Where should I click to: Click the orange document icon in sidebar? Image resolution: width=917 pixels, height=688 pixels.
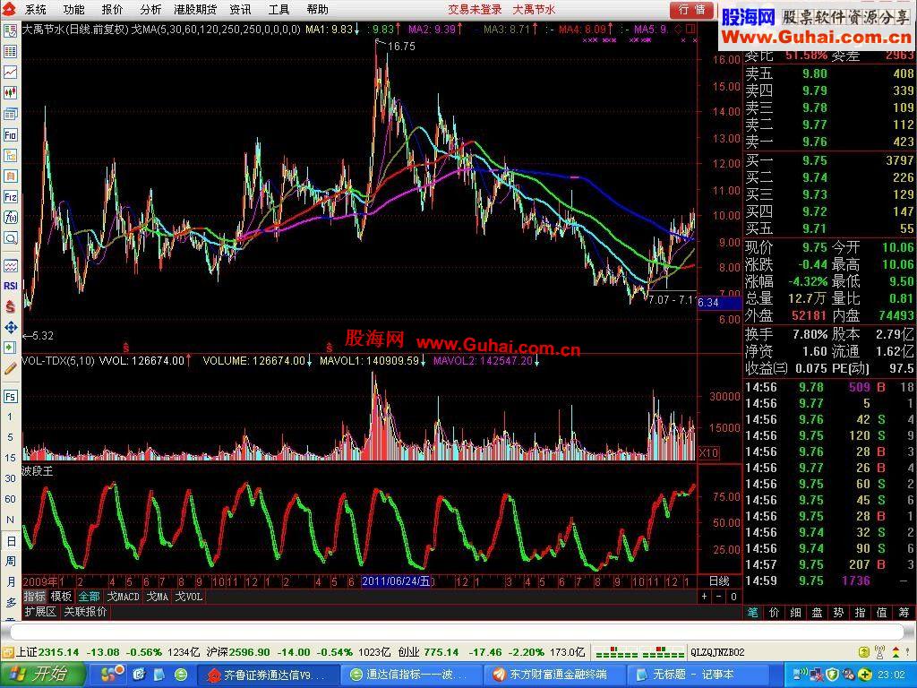[x=10, y=176]
